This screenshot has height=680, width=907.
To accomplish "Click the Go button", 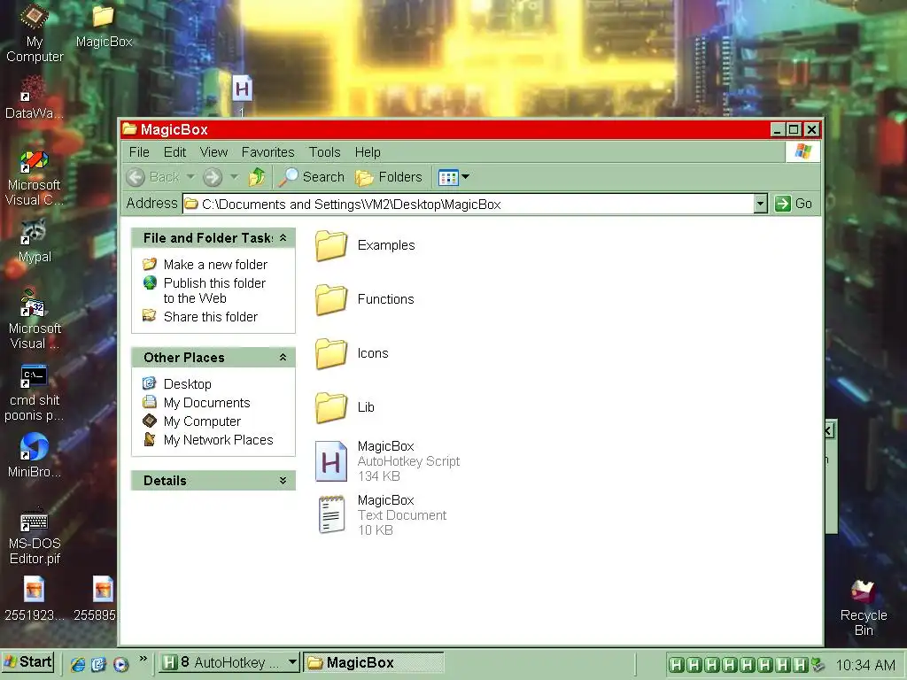I will tap(793, 204).
